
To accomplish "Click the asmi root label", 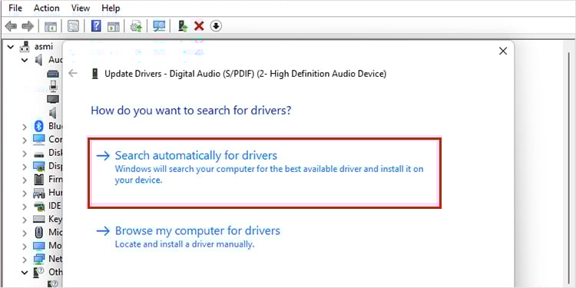I will click(44, 47).
